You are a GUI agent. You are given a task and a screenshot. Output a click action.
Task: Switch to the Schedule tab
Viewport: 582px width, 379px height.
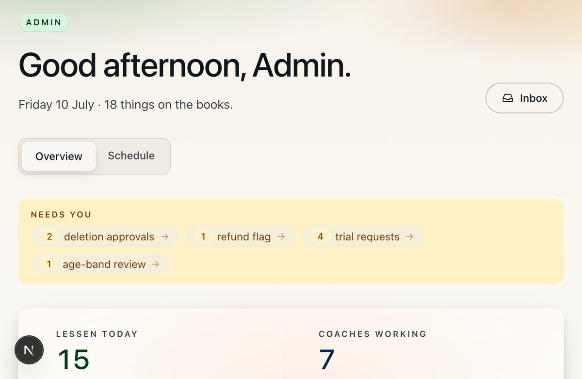131,156
